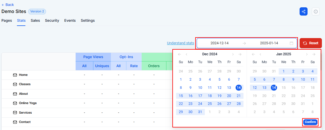Click the Page Views column header
This screenshot has width=325, height=130.
(x=93, y=57)
